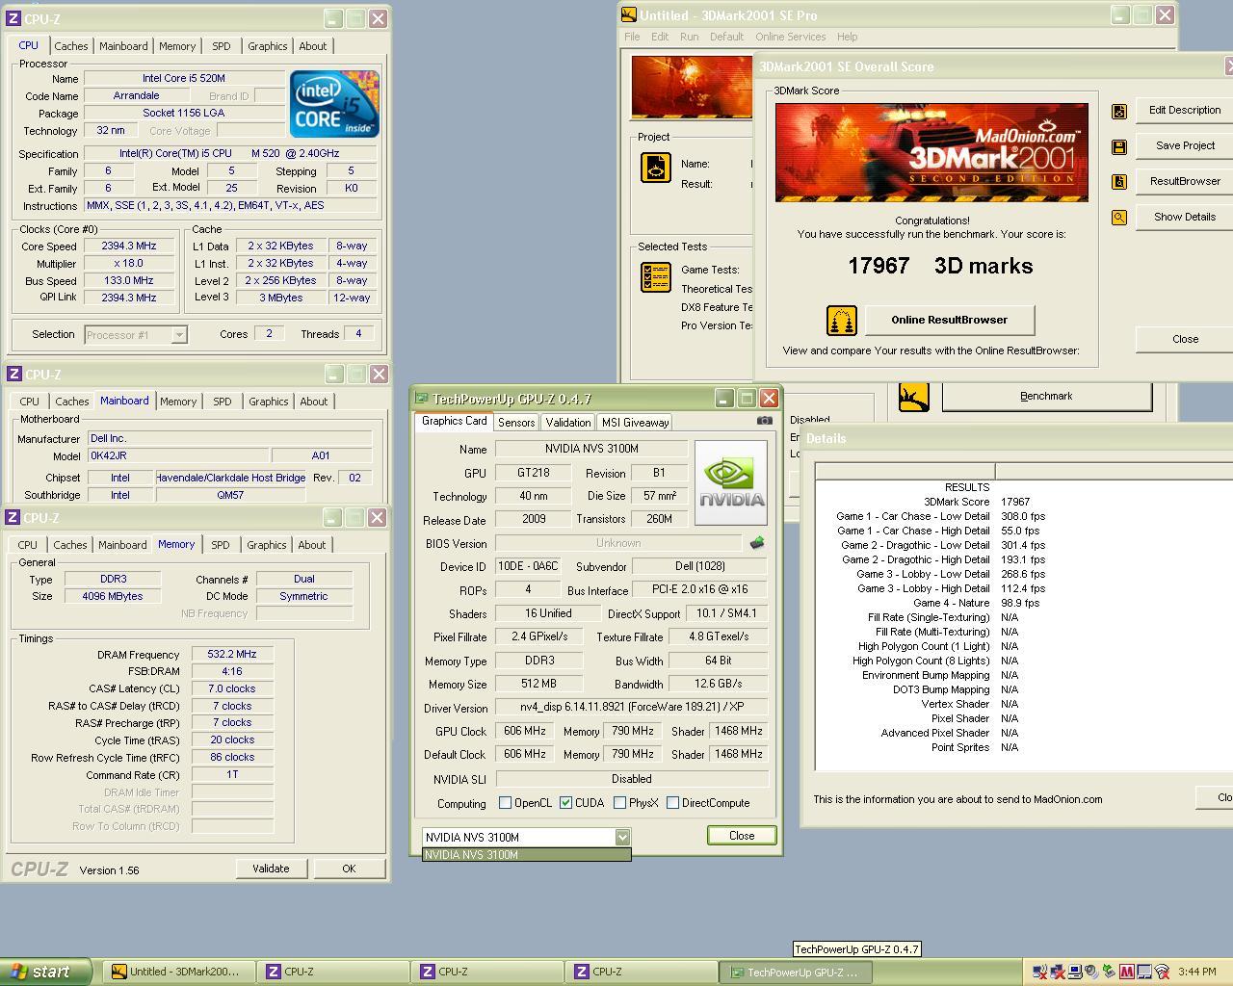
Task: Open the GPU selection dropdown in GPU-Z
Action: (x=622, y=838)
